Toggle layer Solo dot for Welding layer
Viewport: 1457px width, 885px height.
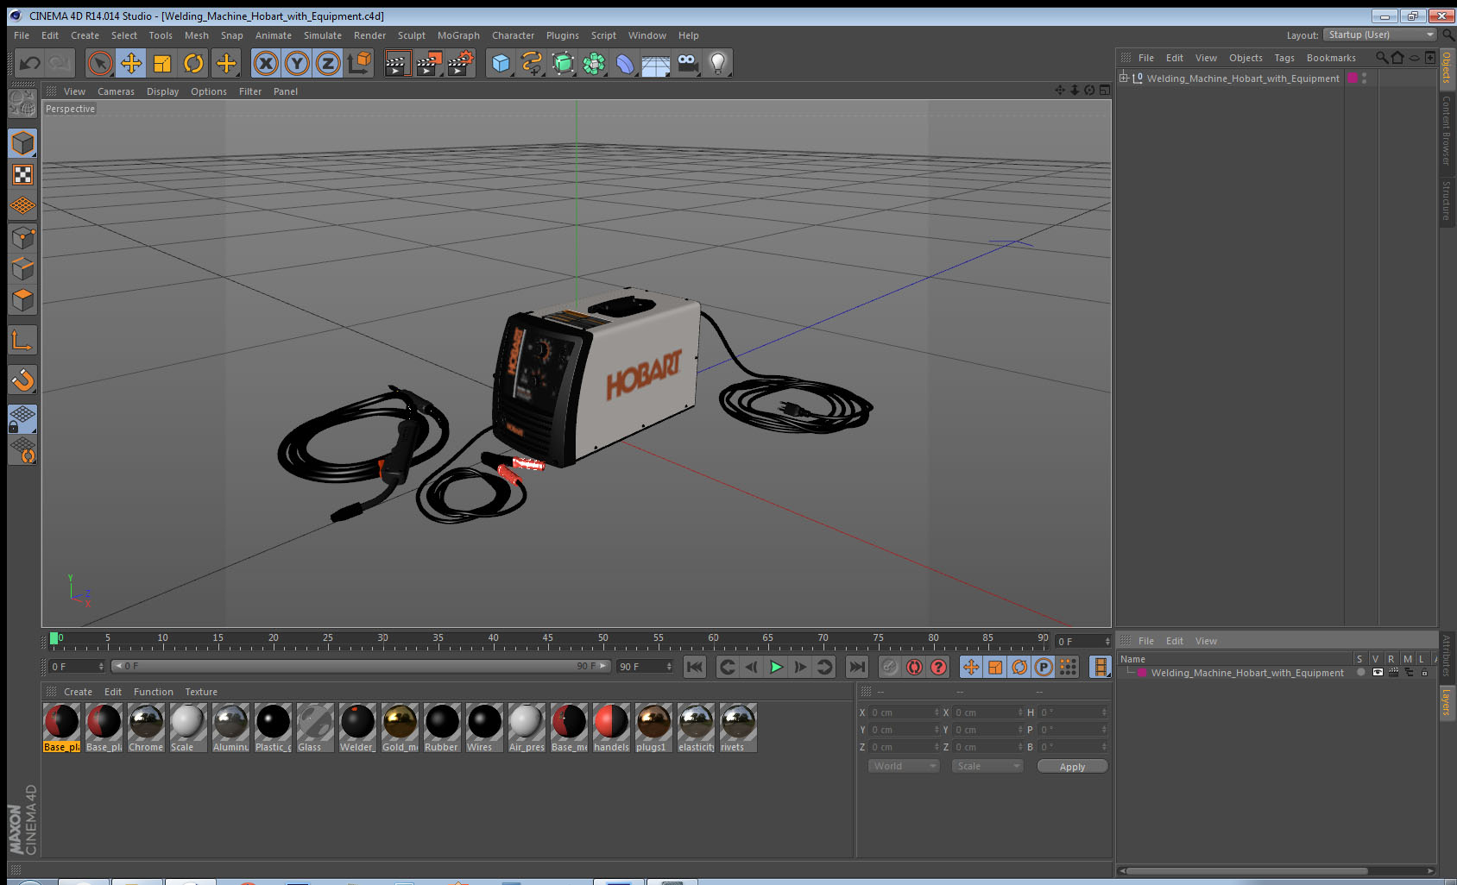click(1361, 673)
